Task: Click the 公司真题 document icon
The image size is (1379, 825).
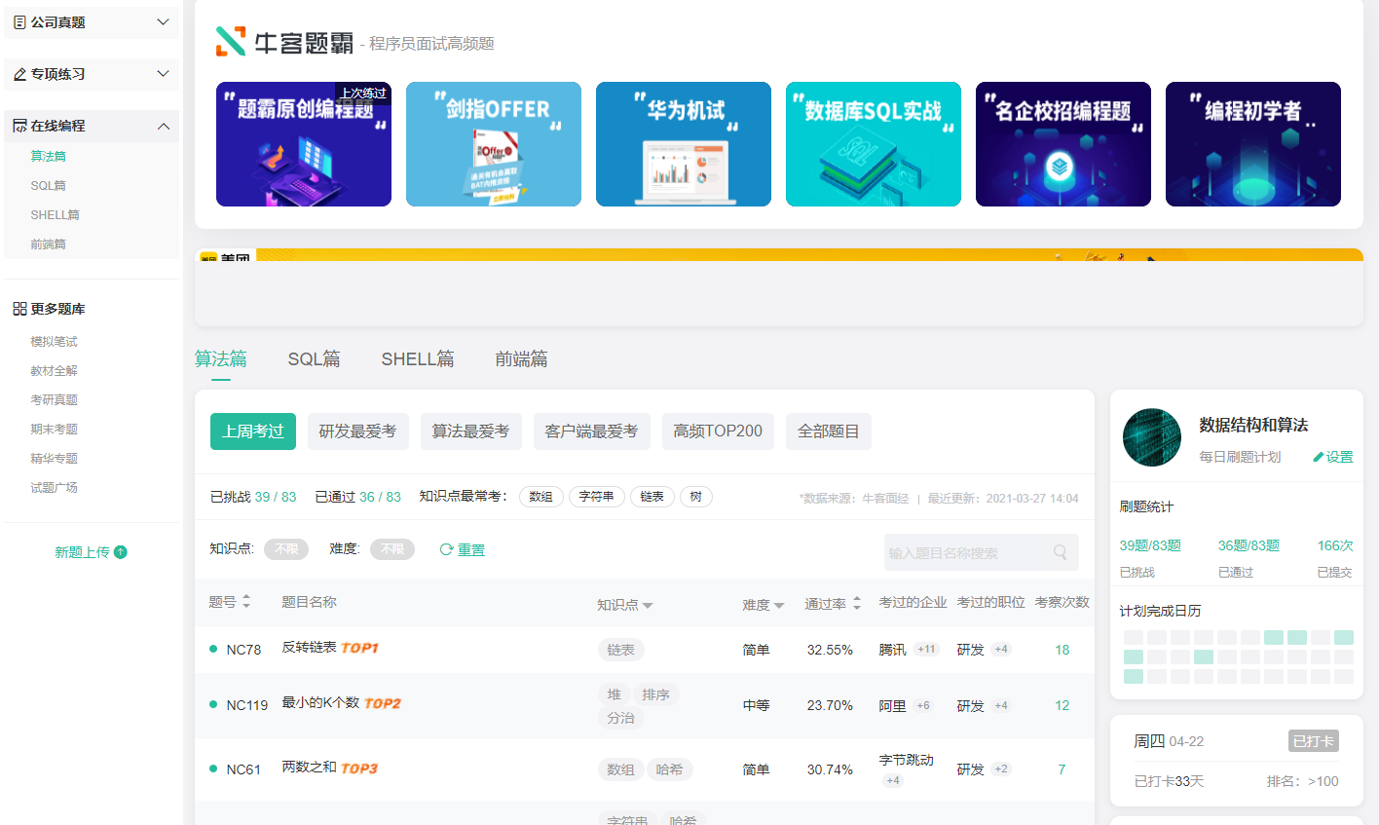Action: coord(19,21)
